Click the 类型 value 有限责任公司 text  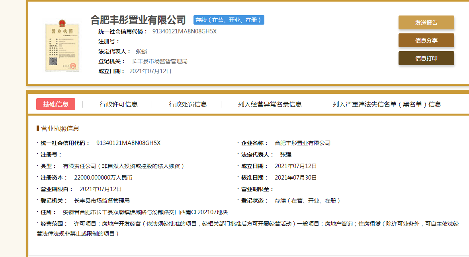pos(123,166)
